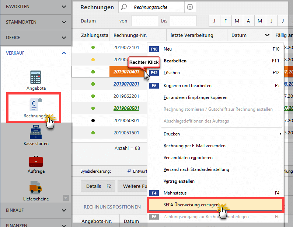Select Rechnung per E-Mail versenden
Screen dimensions: 293x227
[x=215, y=145]
